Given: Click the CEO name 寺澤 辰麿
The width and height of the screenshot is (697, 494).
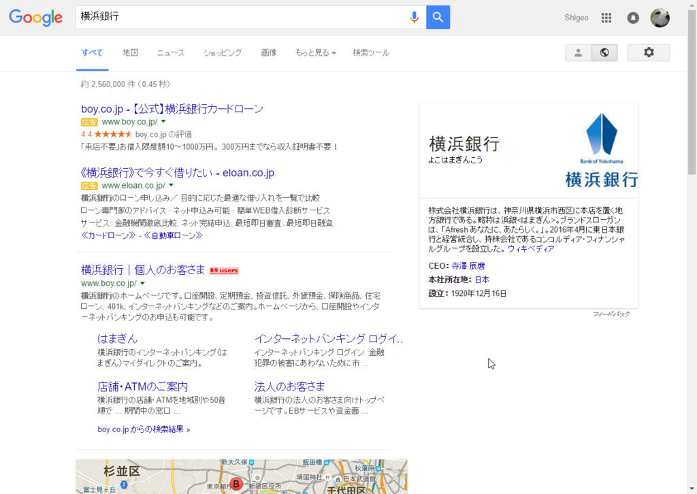Looking at the screenshot, I should tap(468, 265).
